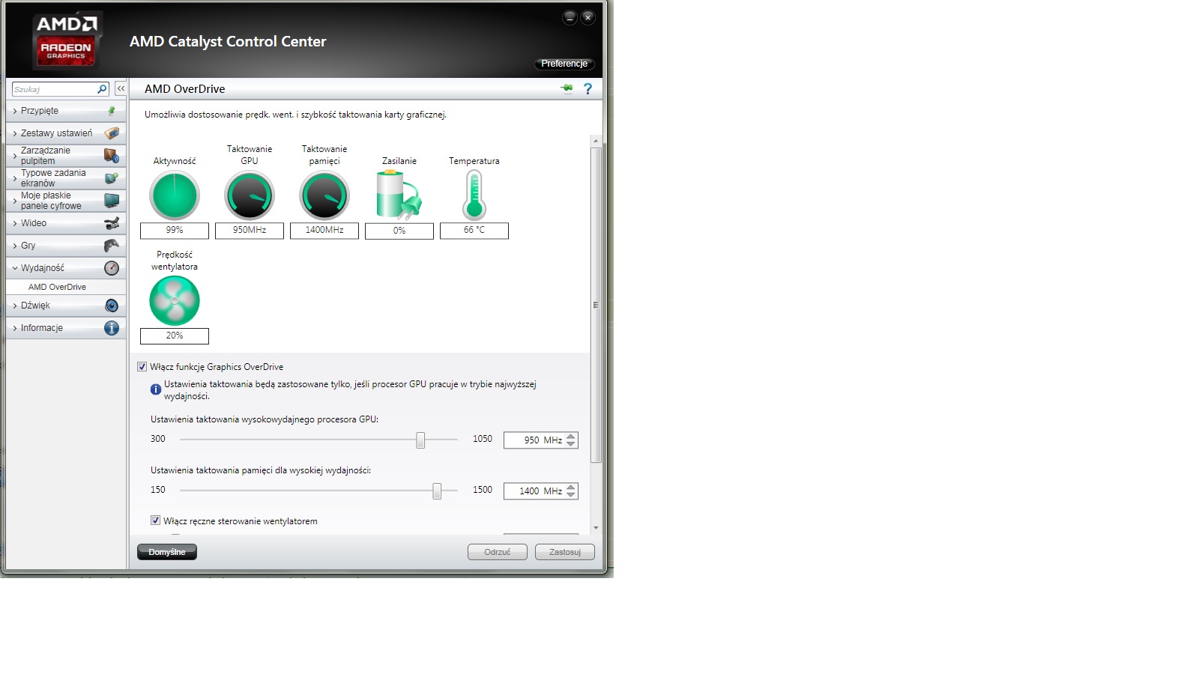This screenshot has height=674, width=1199.
Task: Click the scrollbar down arrow in OverDrive panel
Action: click(596, 528)
